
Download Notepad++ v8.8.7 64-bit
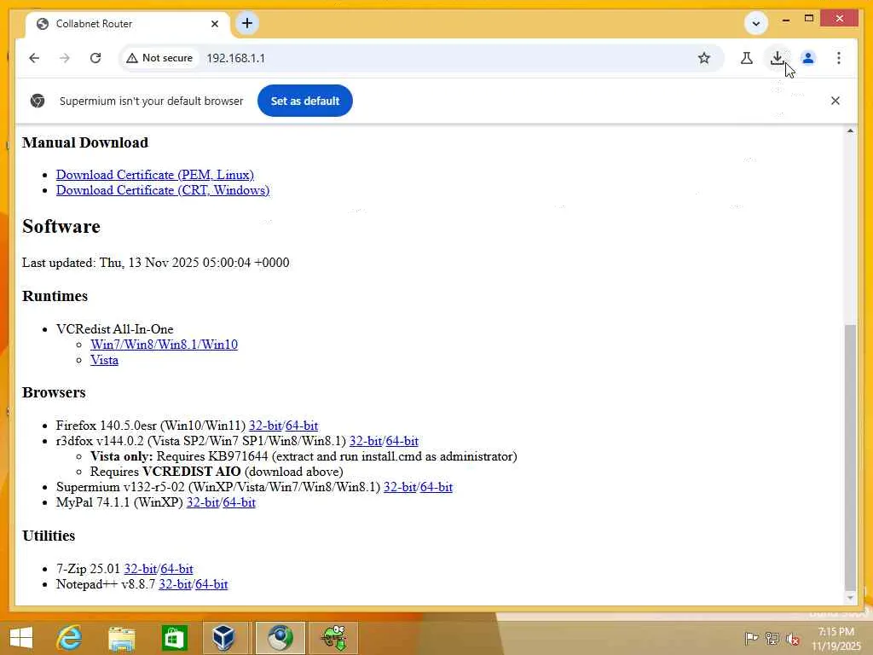pyautogui.click(x=211, y=584)
